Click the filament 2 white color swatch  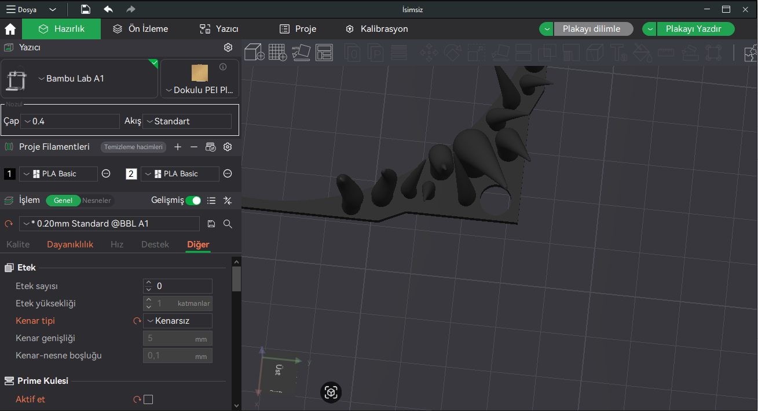(x=131, y=174)
